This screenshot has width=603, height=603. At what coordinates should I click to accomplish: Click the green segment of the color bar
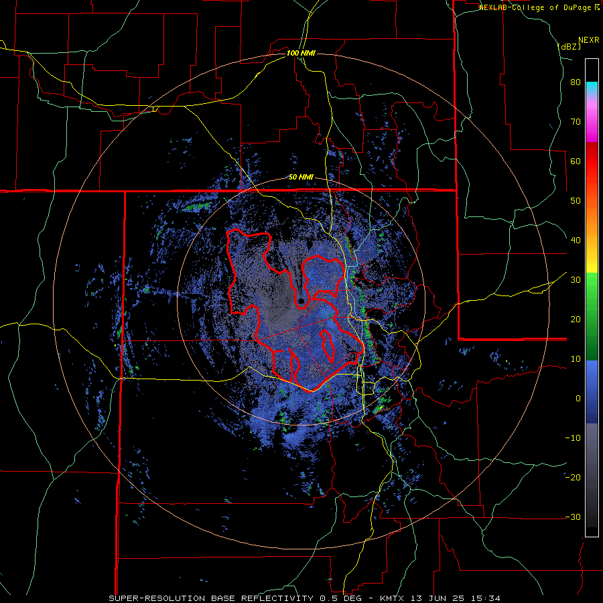click(592, 316)
